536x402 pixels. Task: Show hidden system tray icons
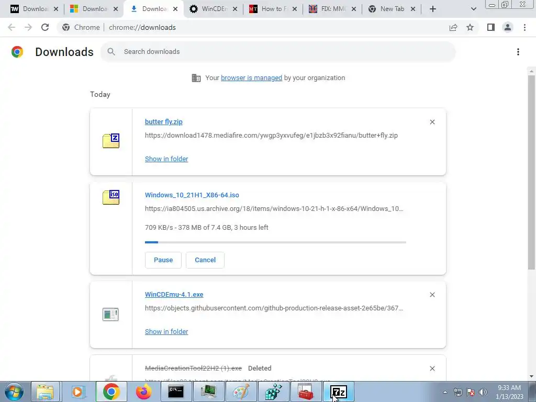445,392
